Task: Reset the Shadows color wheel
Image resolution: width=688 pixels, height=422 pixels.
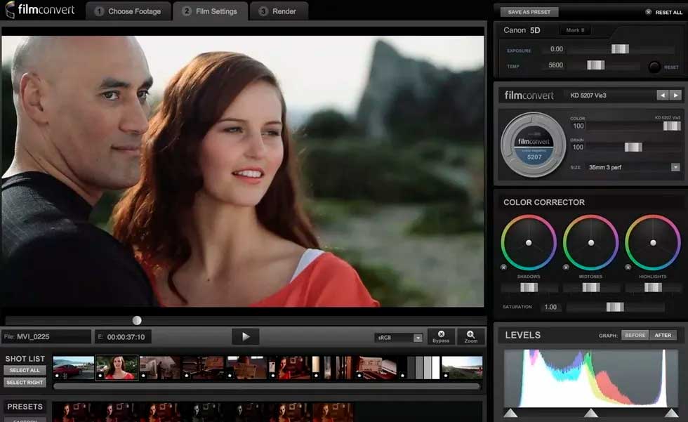Action: coord(504,268)
